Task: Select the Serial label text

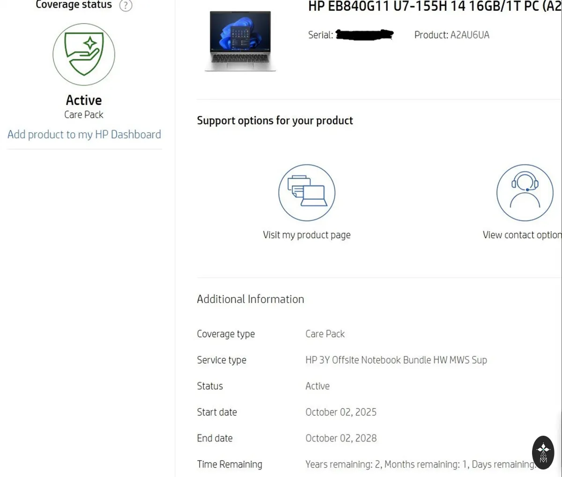Action: tap(320, 35)
